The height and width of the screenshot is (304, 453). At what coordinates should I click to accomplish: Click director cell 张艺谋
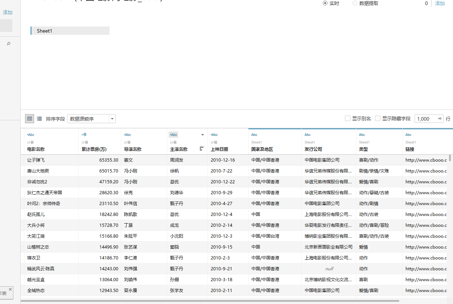pyautogui.click(x=144, y=247)
